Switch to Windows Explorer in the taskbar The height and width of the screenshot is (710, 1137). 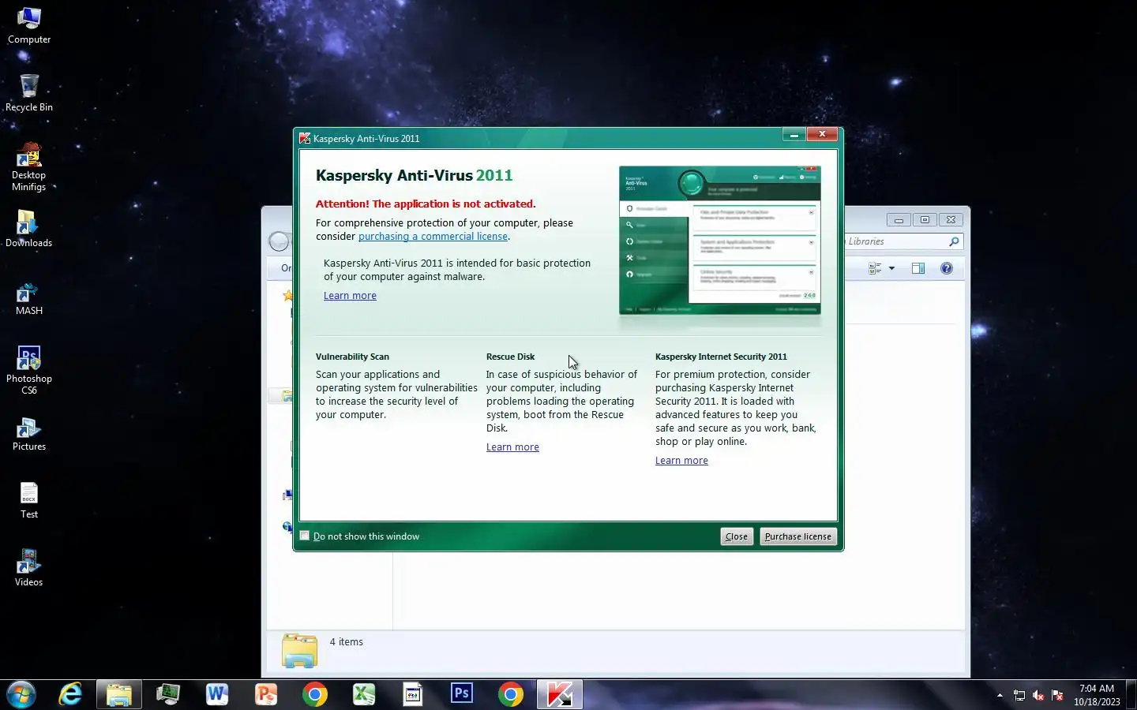pyautogui.click(x=119, y=694)
